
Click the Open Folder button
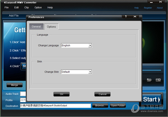[x=118, y=106]
